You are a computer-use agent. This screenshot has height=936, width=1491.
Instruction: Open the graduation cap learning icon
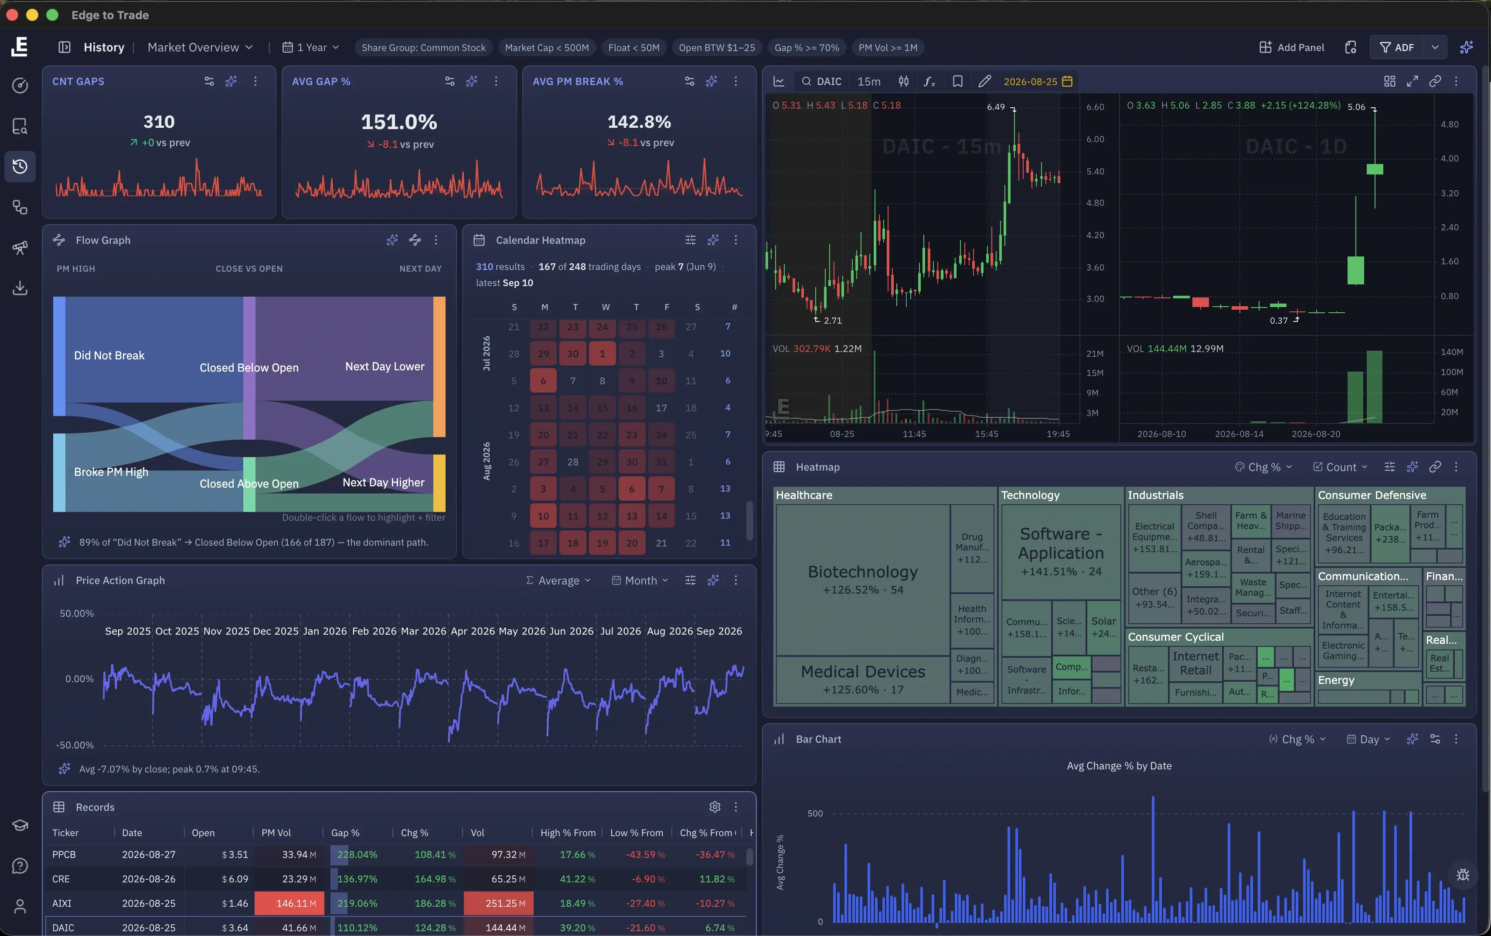tap(20, 825)
